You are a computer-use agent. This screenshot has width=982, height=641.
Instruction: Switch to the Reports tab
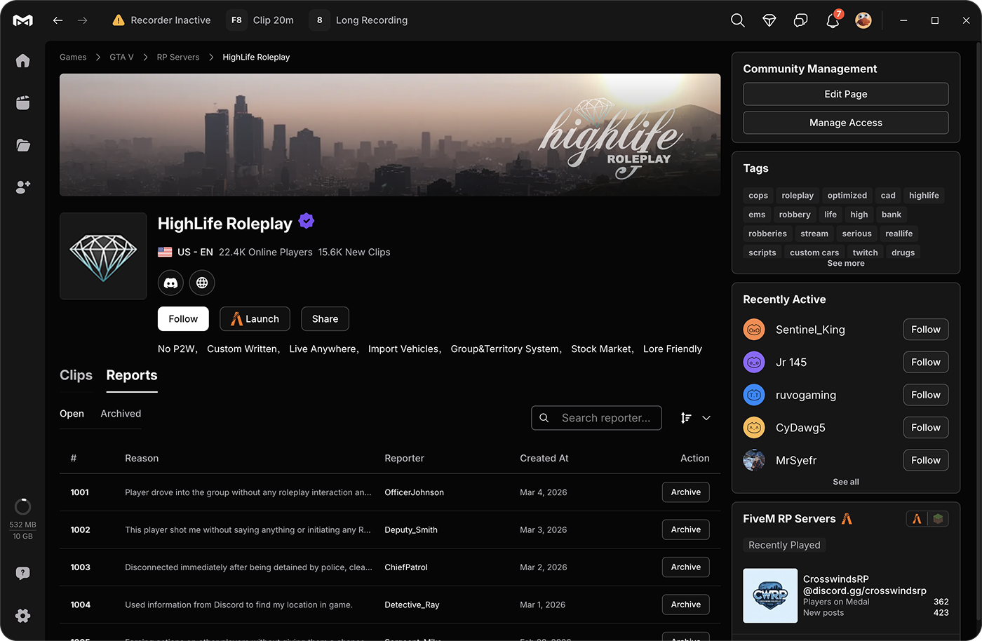(x=132, y=375)
